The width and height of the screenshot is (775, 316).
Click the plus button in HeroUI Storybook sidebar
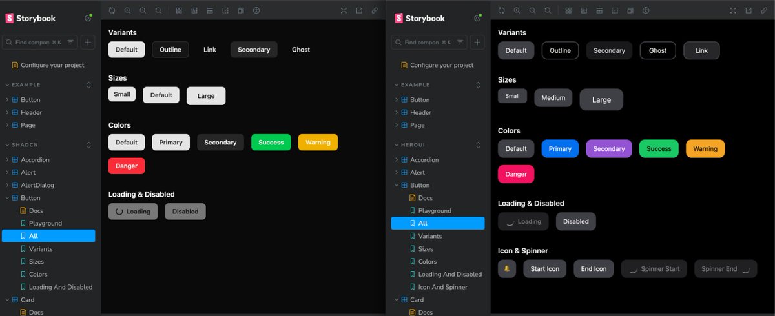[477, 42]
